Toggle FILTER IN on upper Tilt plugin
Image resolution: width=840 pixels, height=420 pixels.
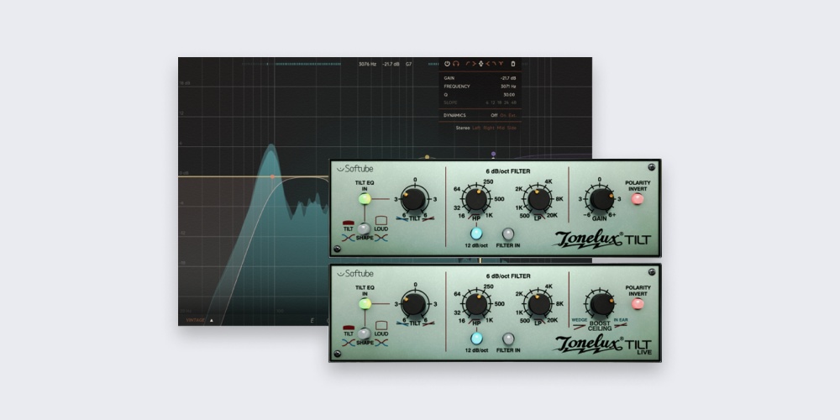(x=508, y=234)
